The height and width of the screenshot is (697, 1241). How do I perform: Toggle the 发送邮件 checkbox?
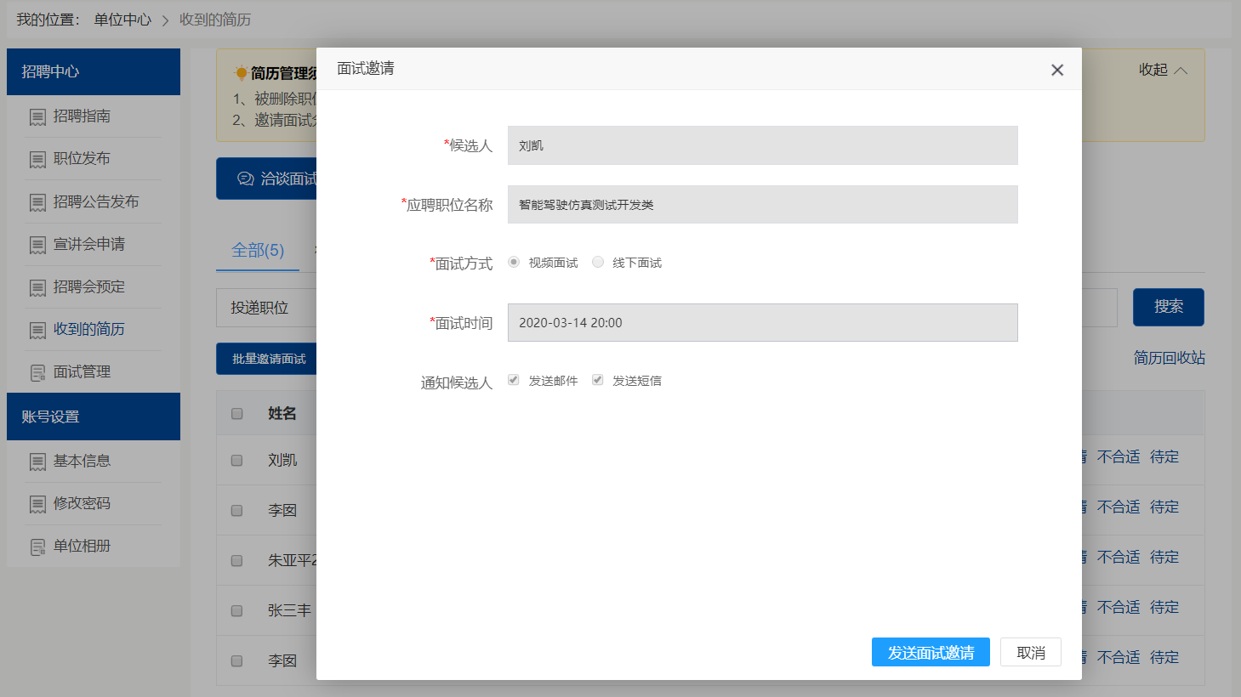514,380
